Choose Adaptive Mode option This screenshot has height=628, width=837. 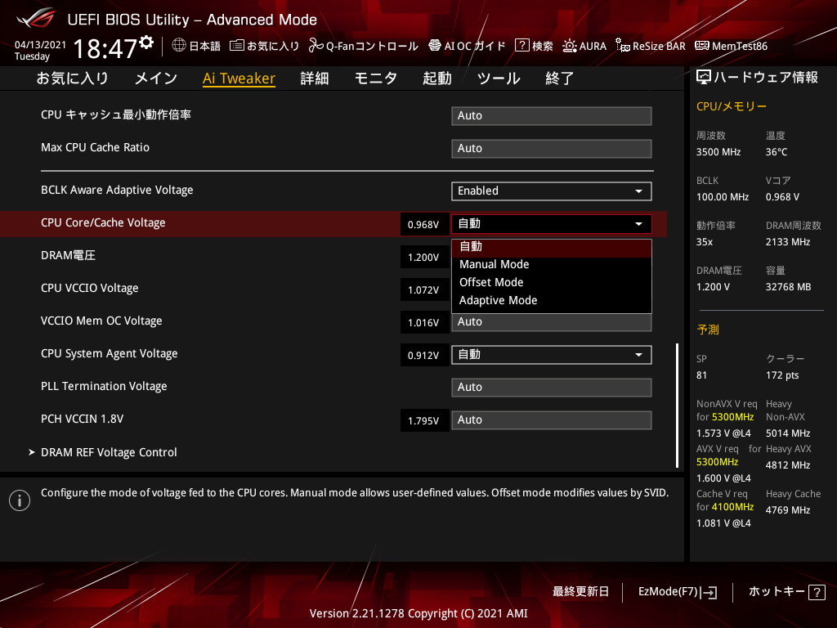point(552,300)
